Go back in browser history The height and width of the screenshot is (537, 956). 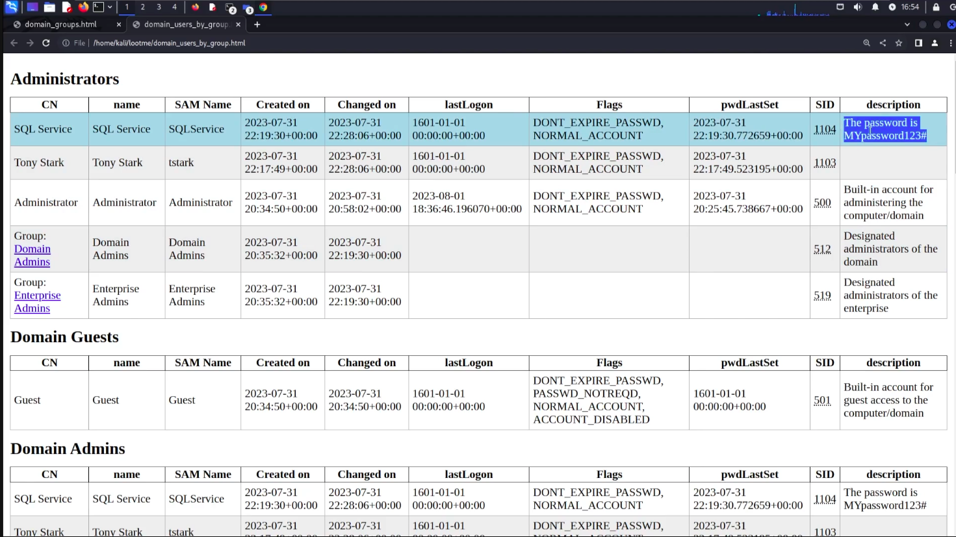click(14, 43)
